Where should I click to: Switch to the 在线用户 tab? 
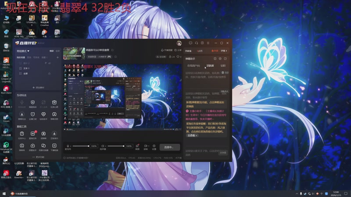click(x=193, y=66)
